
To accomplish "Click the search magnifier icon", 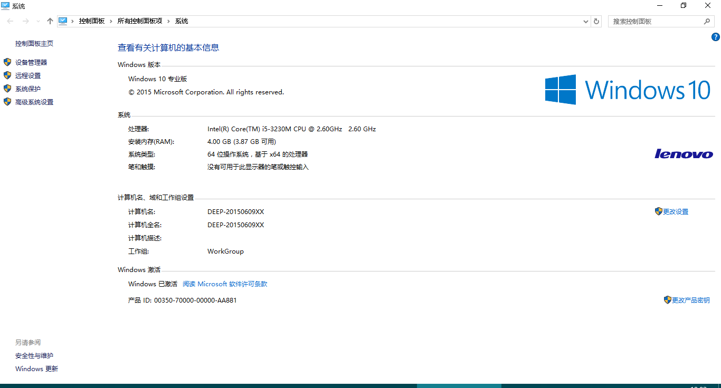I will tap(707, 21).
